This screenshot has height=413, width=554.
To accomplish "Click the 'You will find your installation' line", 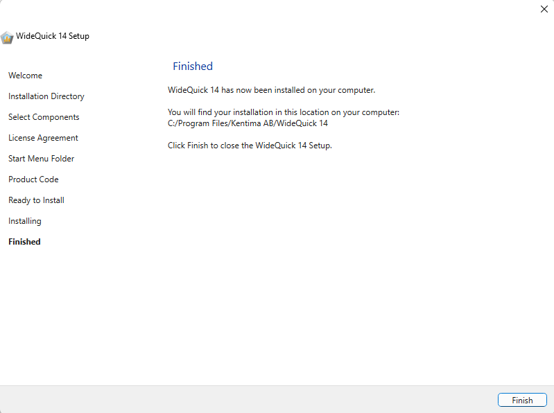I will pyautogui.click(x=284, y=112).
